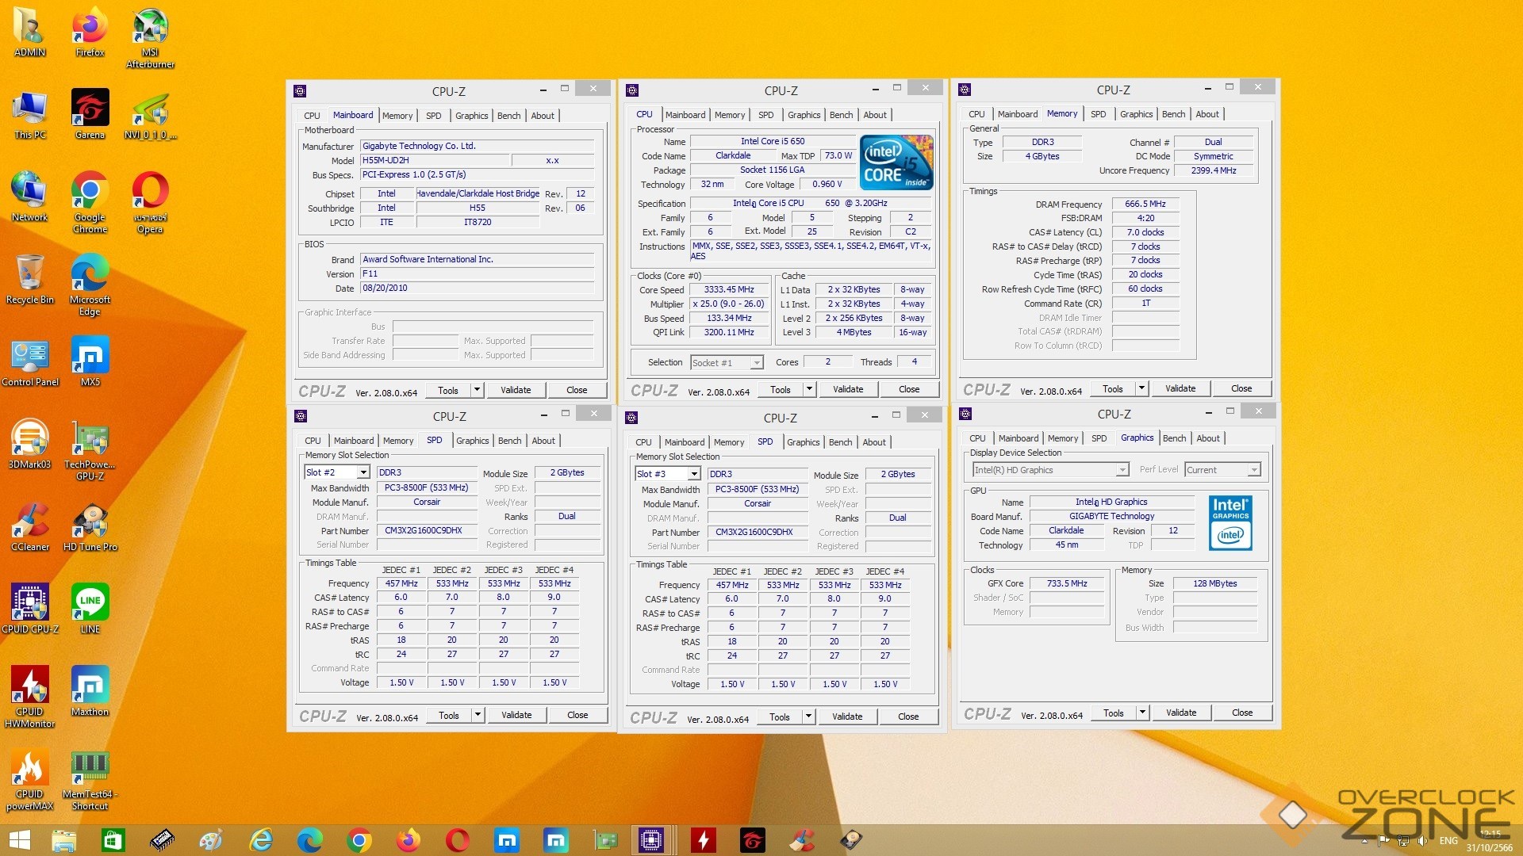This screenshot has height=856, width=1523.
Task: Open the Socket #1 selection dropdown
Action: click(x=756, y=363)
